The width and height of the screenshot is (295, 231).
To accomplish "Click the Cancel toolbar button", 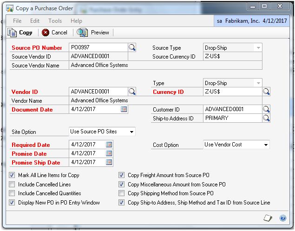I will pyautogui.click(x=54, y=33).
